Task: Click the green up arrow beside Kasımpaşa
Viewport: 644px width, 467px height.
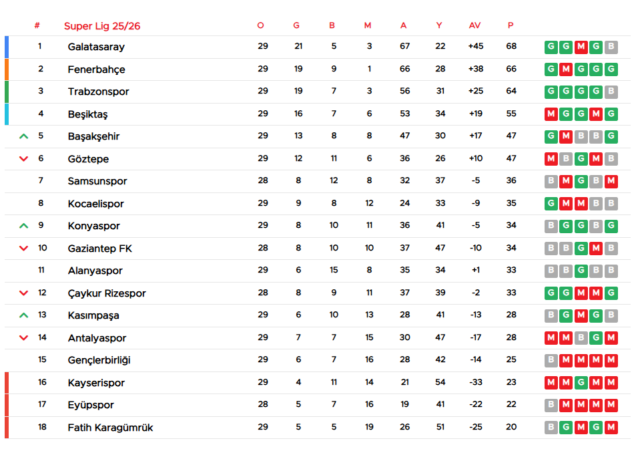Action: click(24, 315)
